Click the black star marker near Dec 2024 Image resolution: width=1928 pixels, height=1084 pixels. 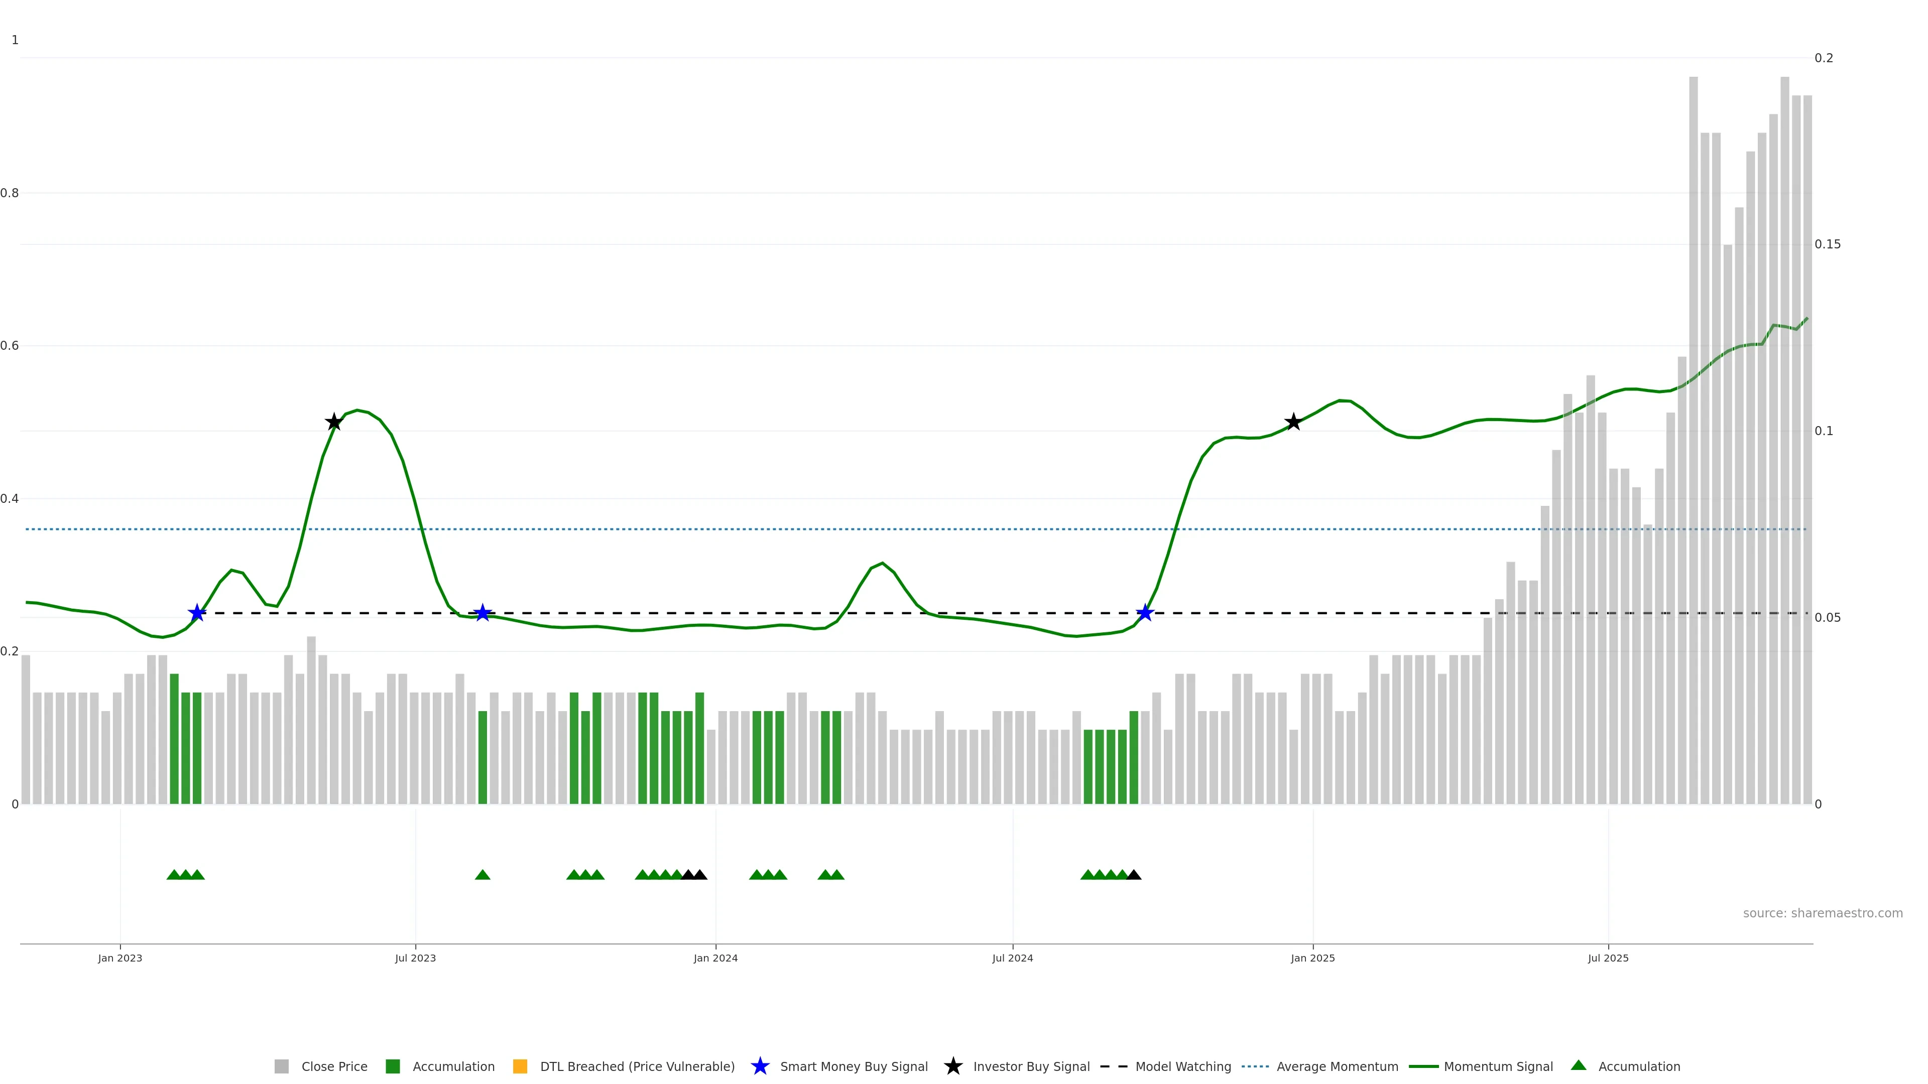1292,422
